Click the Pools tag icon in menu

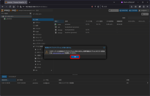pos(35,61)
